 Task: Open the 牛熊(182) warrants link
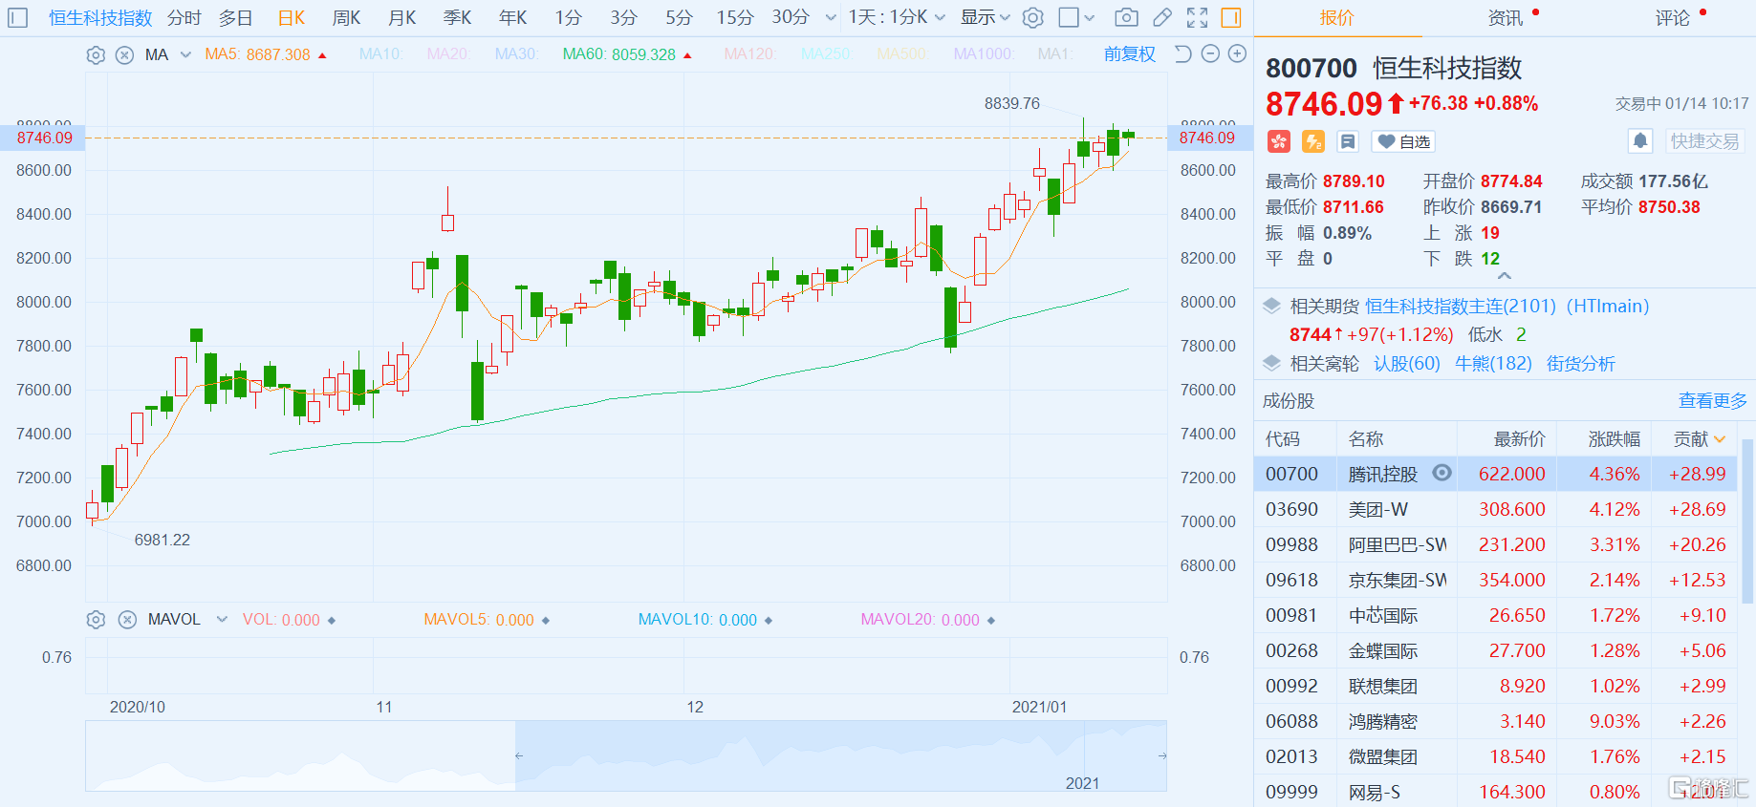(1492, 364)
